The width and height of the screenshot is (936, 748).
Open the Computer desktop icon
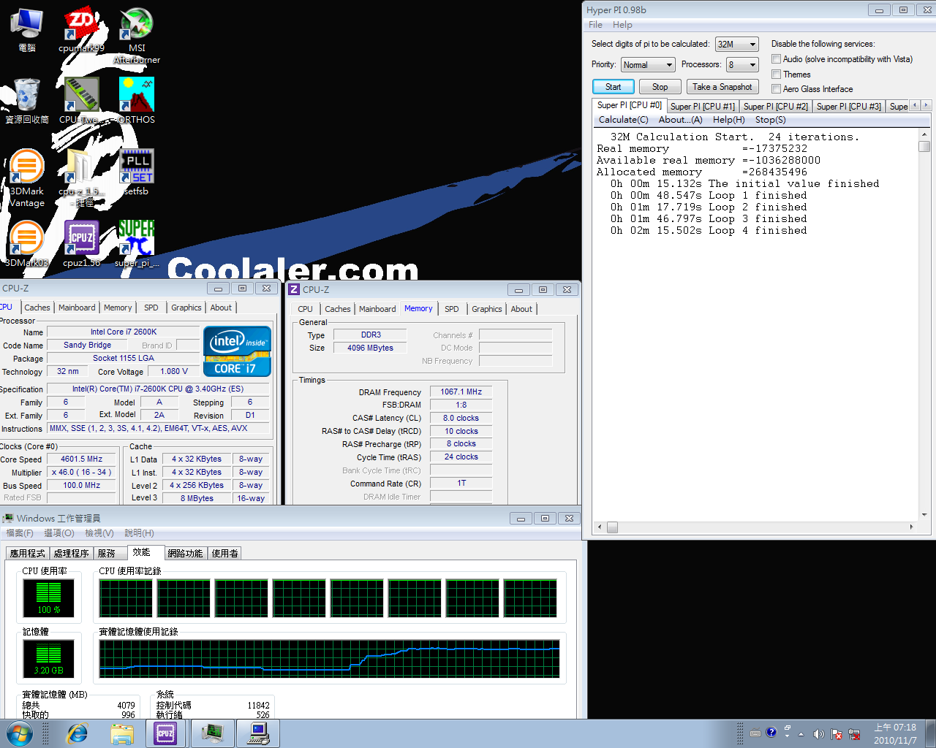click(x=27, y=30)
